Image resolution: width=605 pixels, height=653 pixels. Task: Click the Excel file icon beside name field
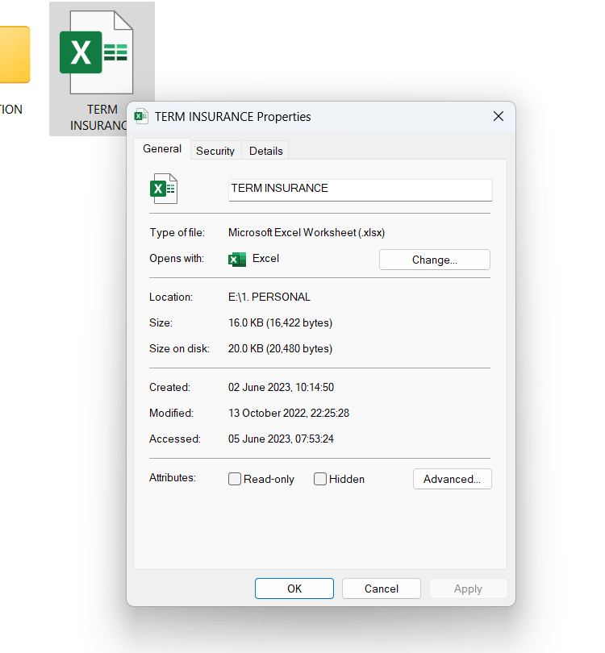pyautogui.click(x=164, y=189)
